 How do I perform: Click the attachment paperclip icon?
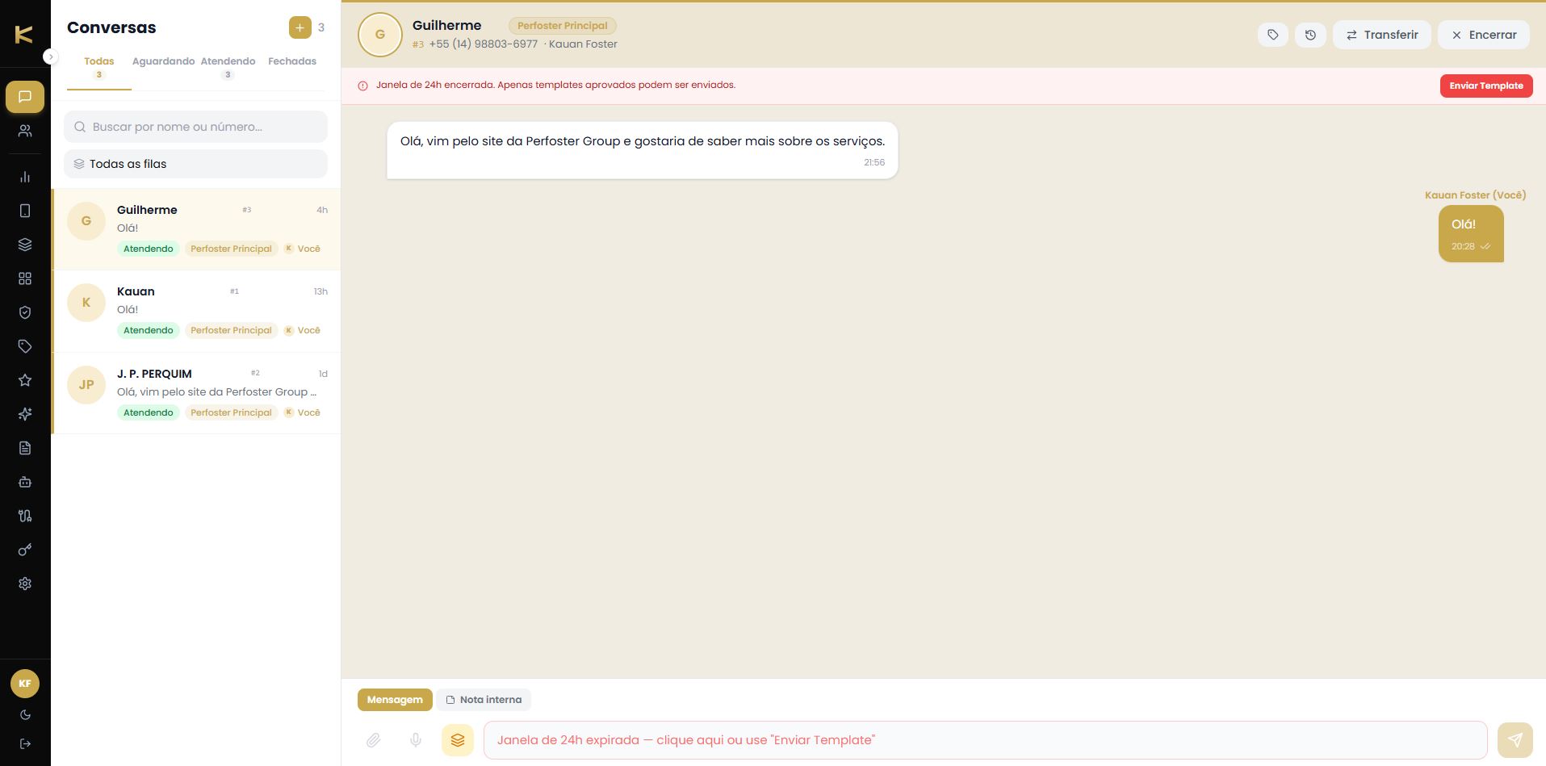click(x=373, y=740)
